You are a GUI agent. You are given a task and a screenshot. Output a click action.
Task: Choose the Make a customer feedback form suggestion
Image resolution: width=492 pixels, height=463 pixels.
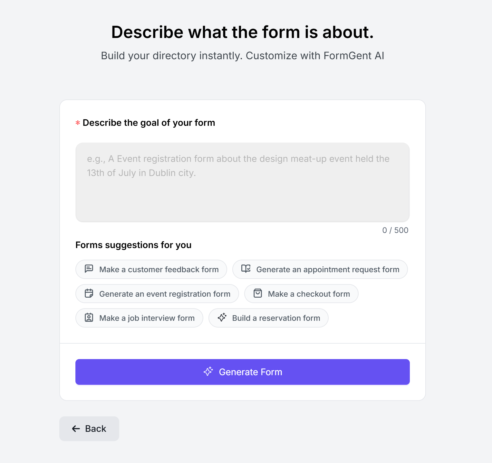pyautogui.click(x=151, y=269)
